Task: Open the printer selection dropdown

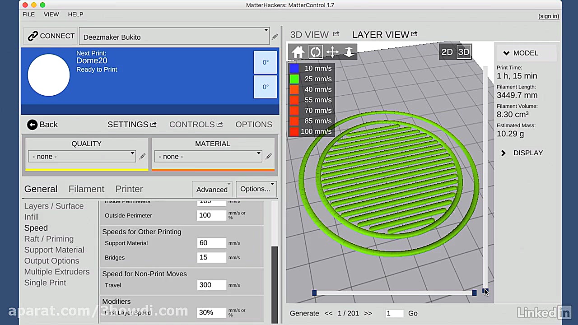Action: point(174,37)
